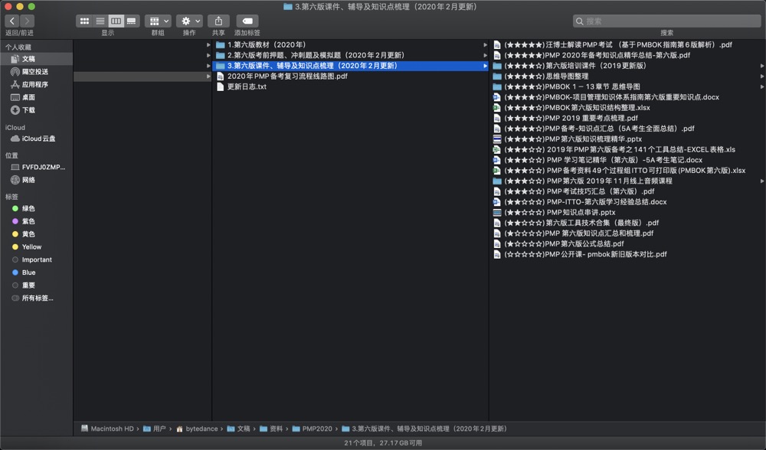Expand the 第六版培训课件 (2019更新版) folder arrow
This screenshot has height=450, width=766.
[761, 66]
